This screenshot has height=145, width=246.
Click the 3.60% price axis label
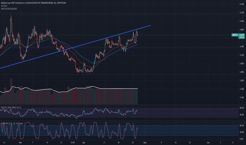[242, 81]
